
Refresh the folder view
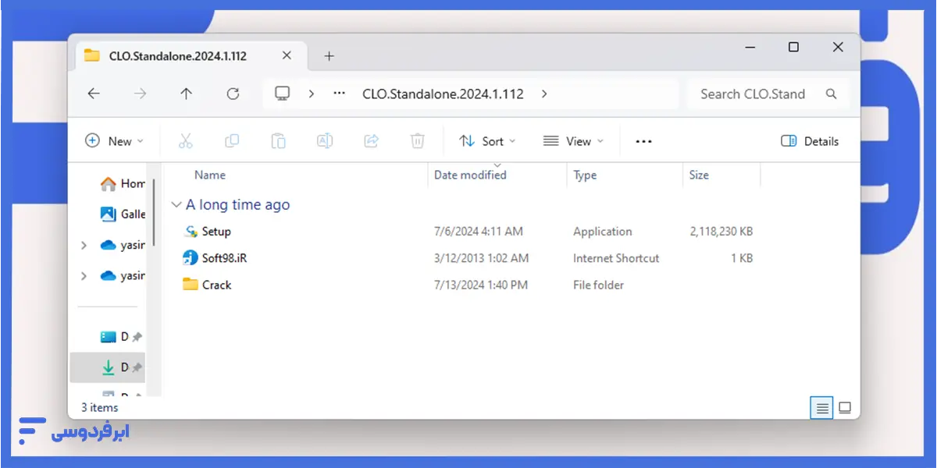(x=233, y=94)
